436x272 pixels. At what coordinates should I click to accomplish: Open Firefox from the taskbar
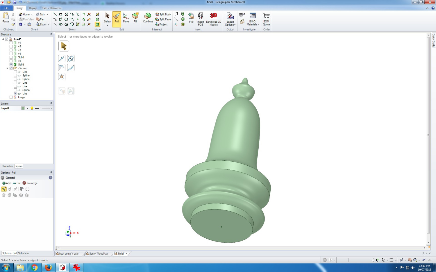click(x=48, y=267)
